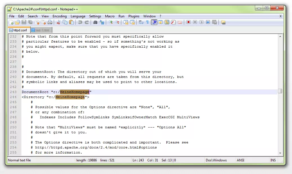The height and width of the screenshot is (174, 292).
Task: Click the scrollbar down arrow
Action: pos(280,153)
